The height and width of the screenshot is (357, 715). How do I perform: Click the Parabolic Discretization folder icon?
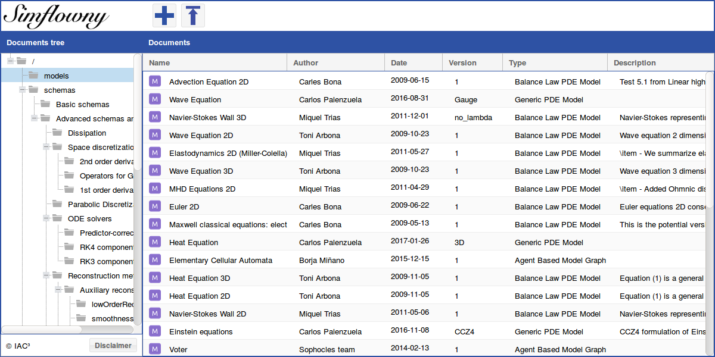(57, 204)
